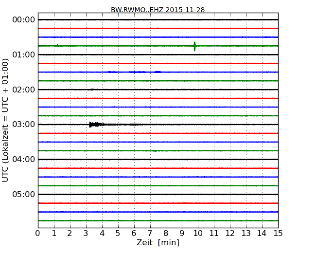Click the x-axis tick label 7
This screenshot has height=253, width=316.
pyautogui.click(x=150, y=234)
